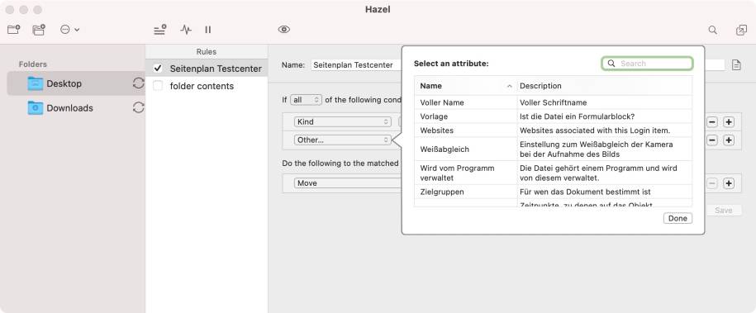Image resolution: width=756 pixels, height=313 pixels.
Task: Click the add folder toolbar icon
Action: pos(13,30)
